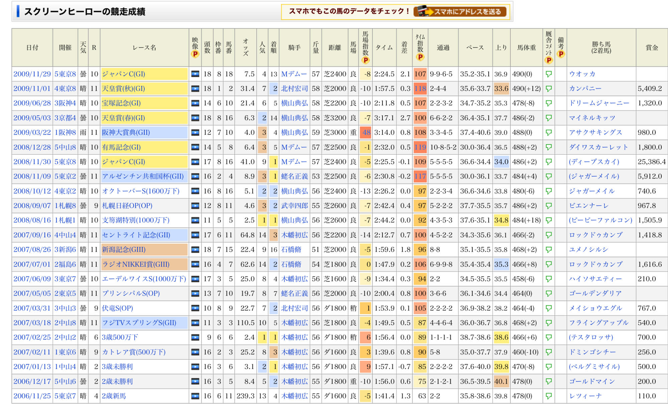Open horse link ドリームジャーニー

click(599, 103)
